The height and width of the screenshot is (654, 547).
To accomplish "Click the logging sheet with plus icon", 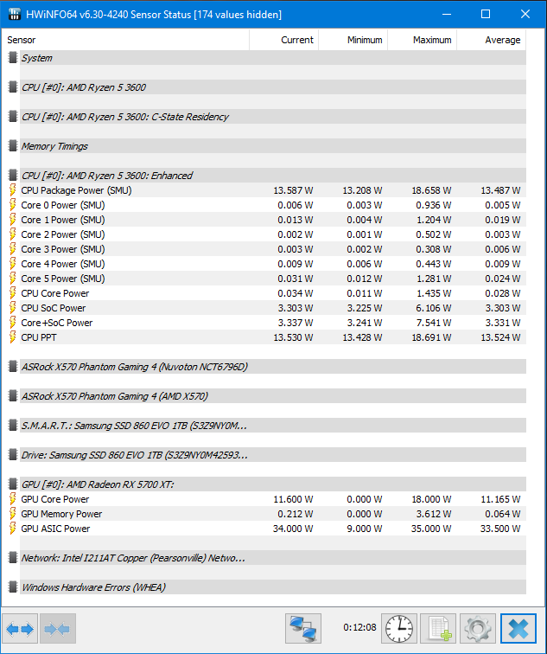I will [438, 628].
